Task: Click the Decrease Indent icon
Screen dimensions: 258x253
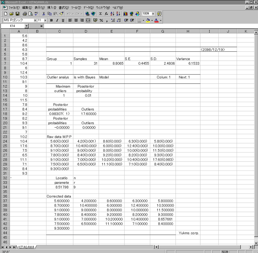Action: pyautogui.click(x=126, y=20)
